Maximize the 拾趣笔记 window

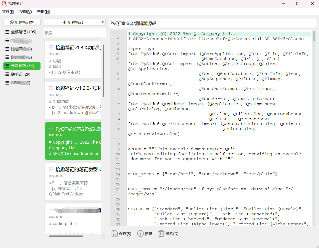tap(298, 4)
